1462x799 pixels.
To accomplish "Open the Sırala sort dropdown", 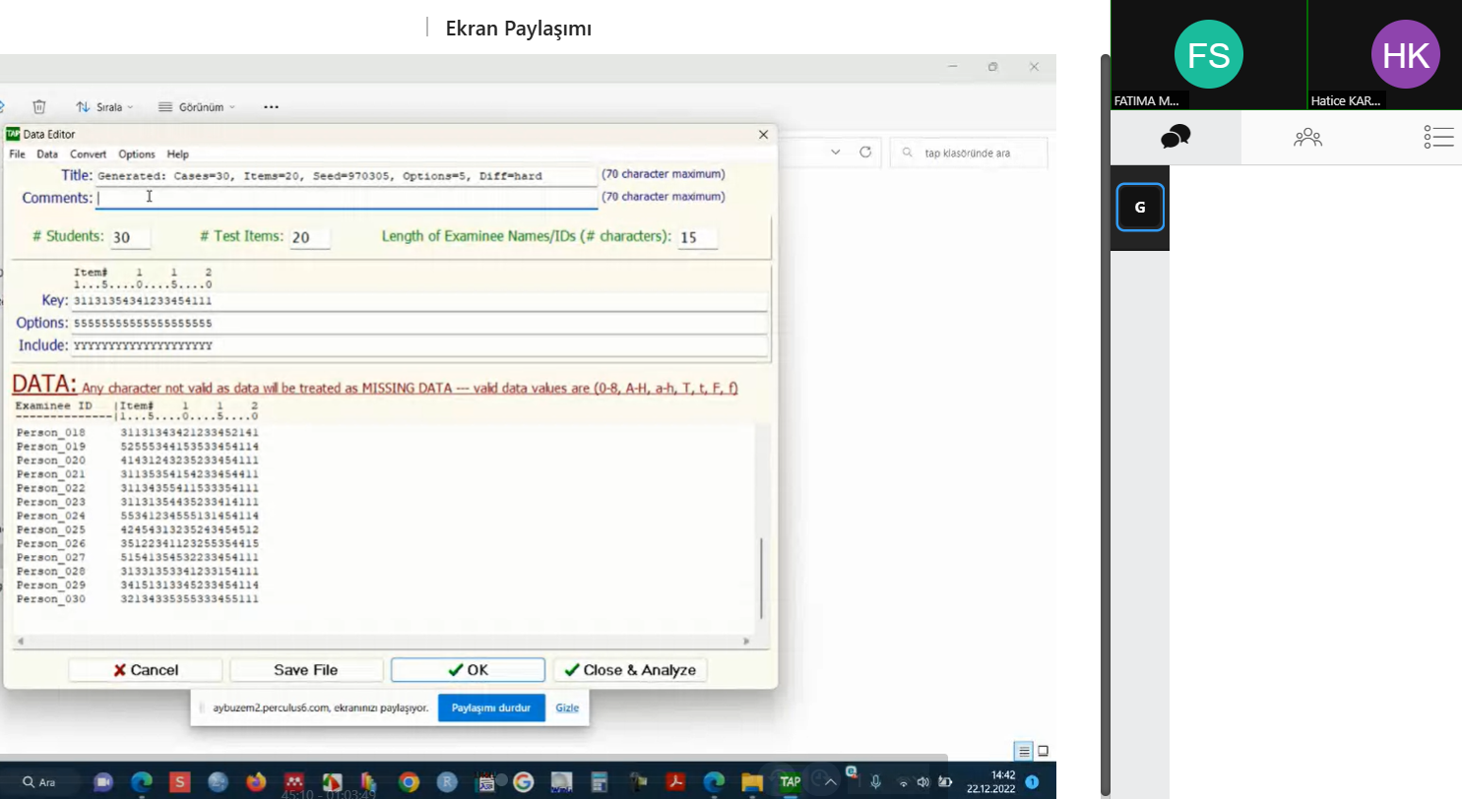I will point(104,106).
